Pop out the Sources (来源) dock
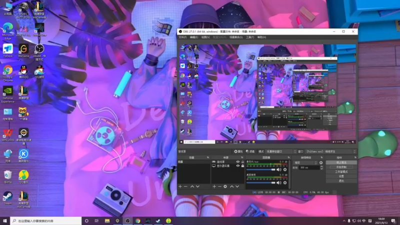 (x=242, y=157)
